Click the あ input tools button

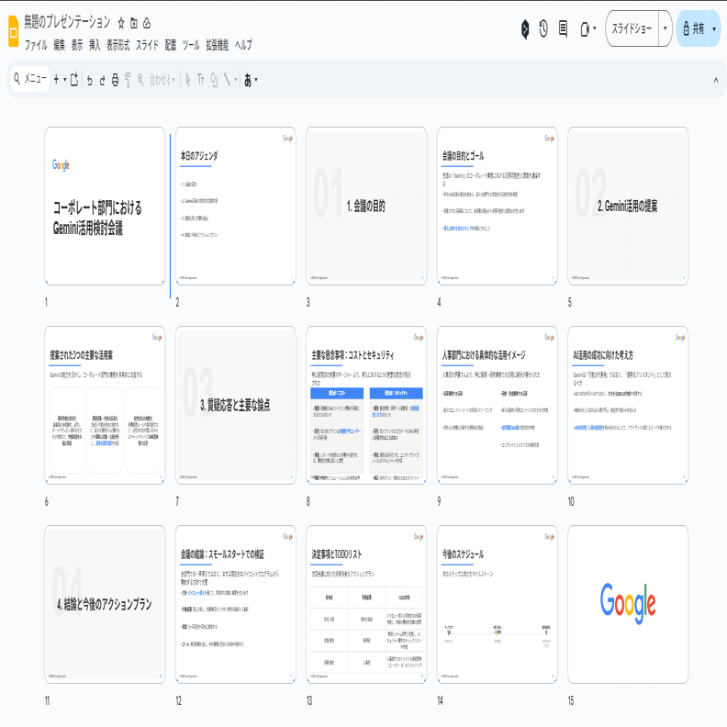tap(248, 80)
